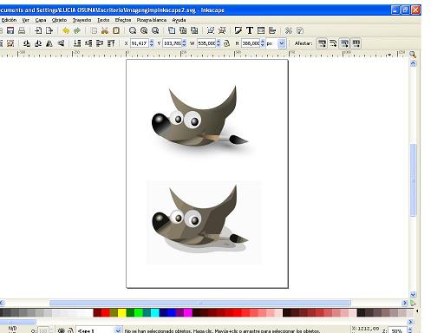Lower selection to bottom icon

(77, 43)
